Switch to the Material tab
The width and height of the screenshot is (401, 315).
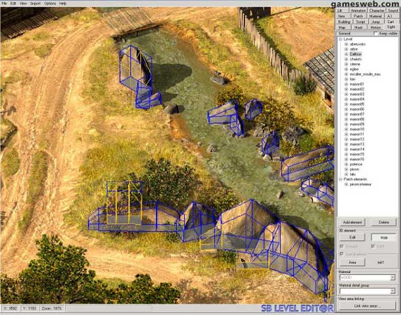click(x=375, y=16)
